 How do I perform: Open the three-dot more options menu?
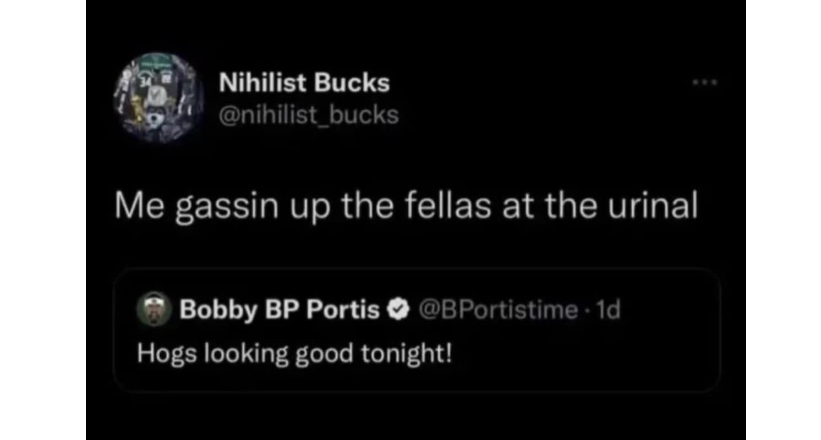[x=705, y=84]
